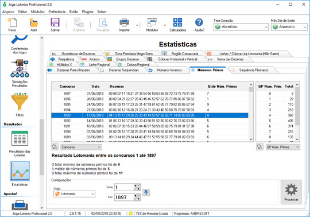Switch to Sequência Fibonacci tab
This screenshot has height=217, width=310.
[254, 70]
